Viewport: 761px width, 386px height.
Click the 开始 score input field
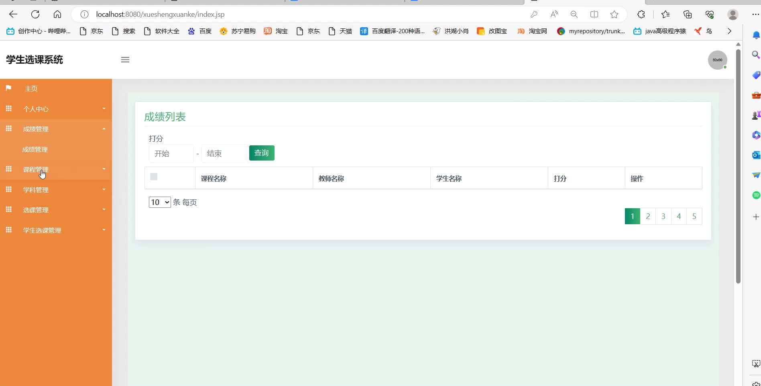click(171, 153)
